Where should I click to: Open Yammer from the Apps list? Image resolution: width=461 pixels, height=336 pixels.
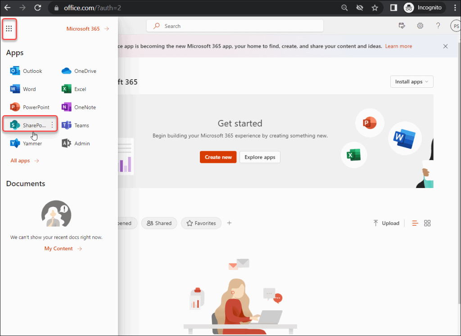coord(26,143)
